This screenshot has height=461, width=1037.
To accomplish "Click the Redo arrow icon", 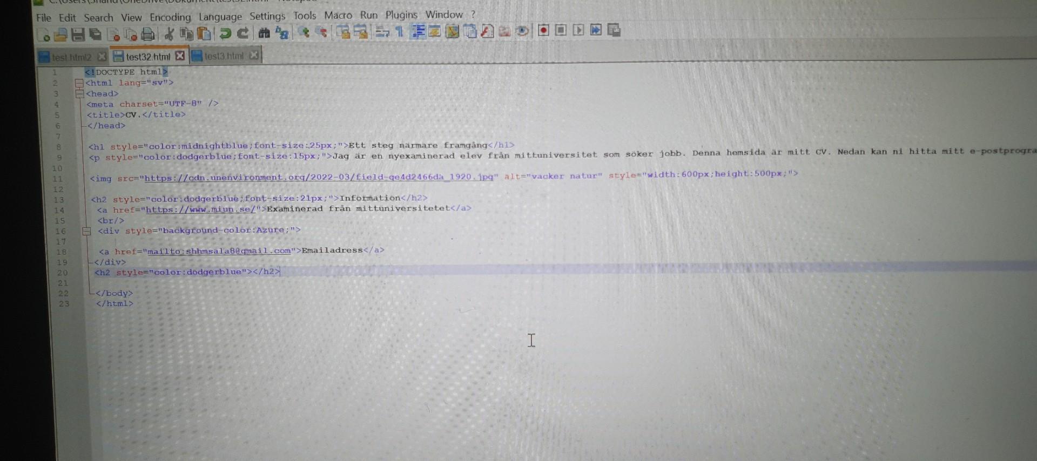I will [244, 33].
